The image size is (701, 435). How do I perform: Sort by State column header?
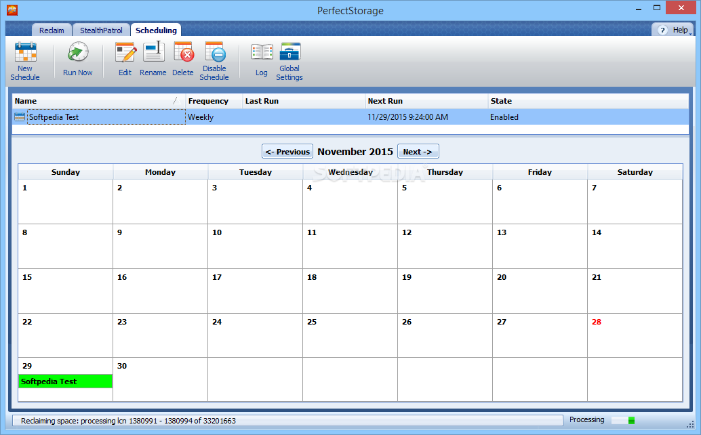coord(588,101)
